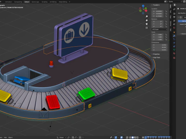Add a workspace with the plus button

tap(69, 2)
